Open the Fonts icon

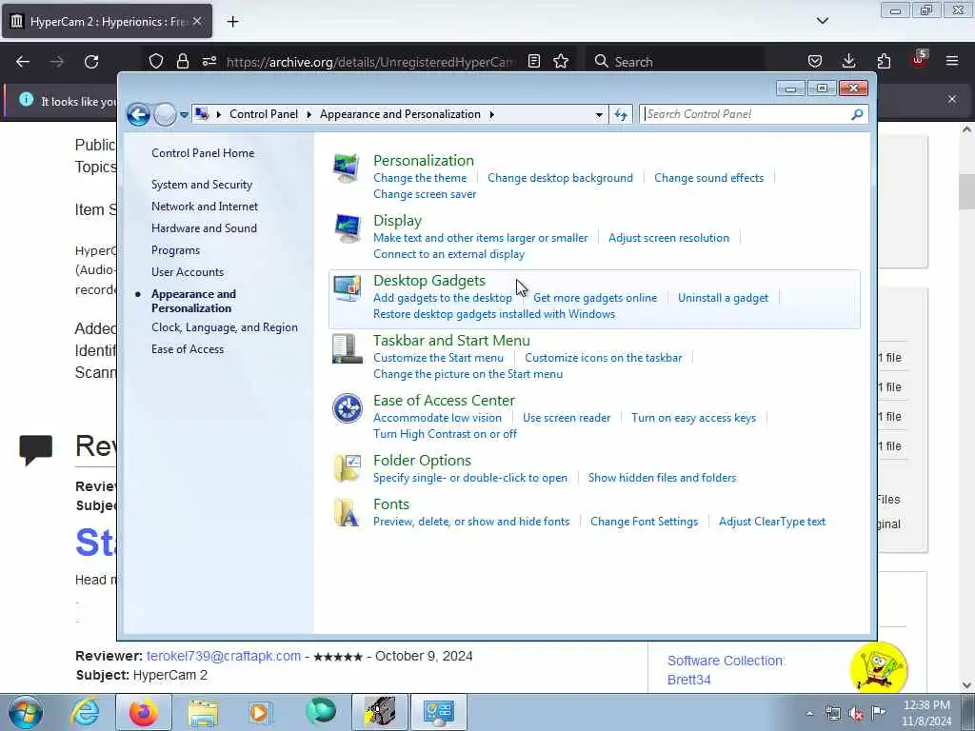tap(347, 513)
